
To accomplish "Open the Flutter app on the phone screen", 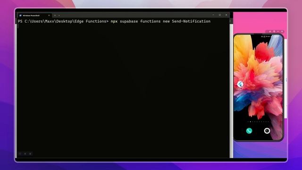I will click(x=240, y=84).
